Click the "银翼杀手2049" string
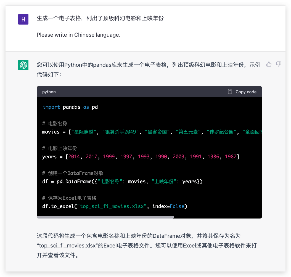The height and width of the screenshot is (277, 291). (121, 132)
